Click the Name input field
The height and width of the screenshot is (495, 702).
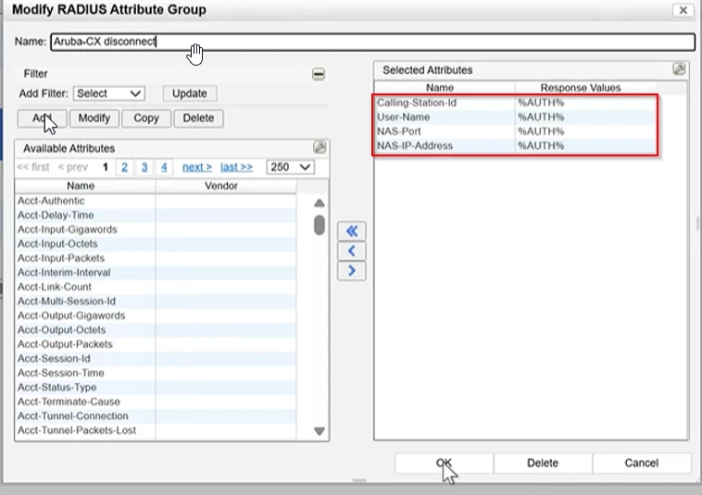click(372, 42)
